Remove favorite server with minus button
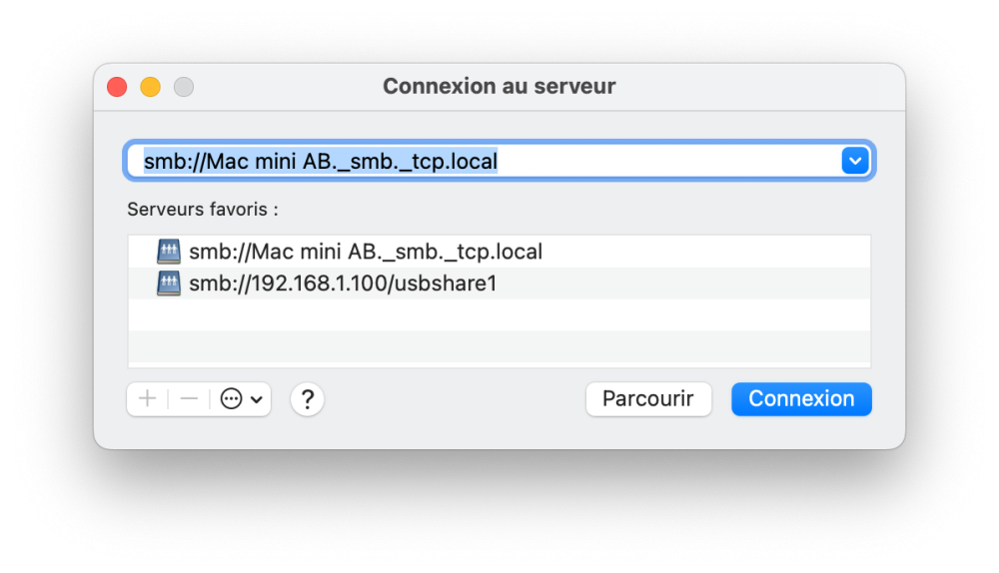The width and height of the screenshot is (999, 573). pyautogui.click(x=189, y=399)
